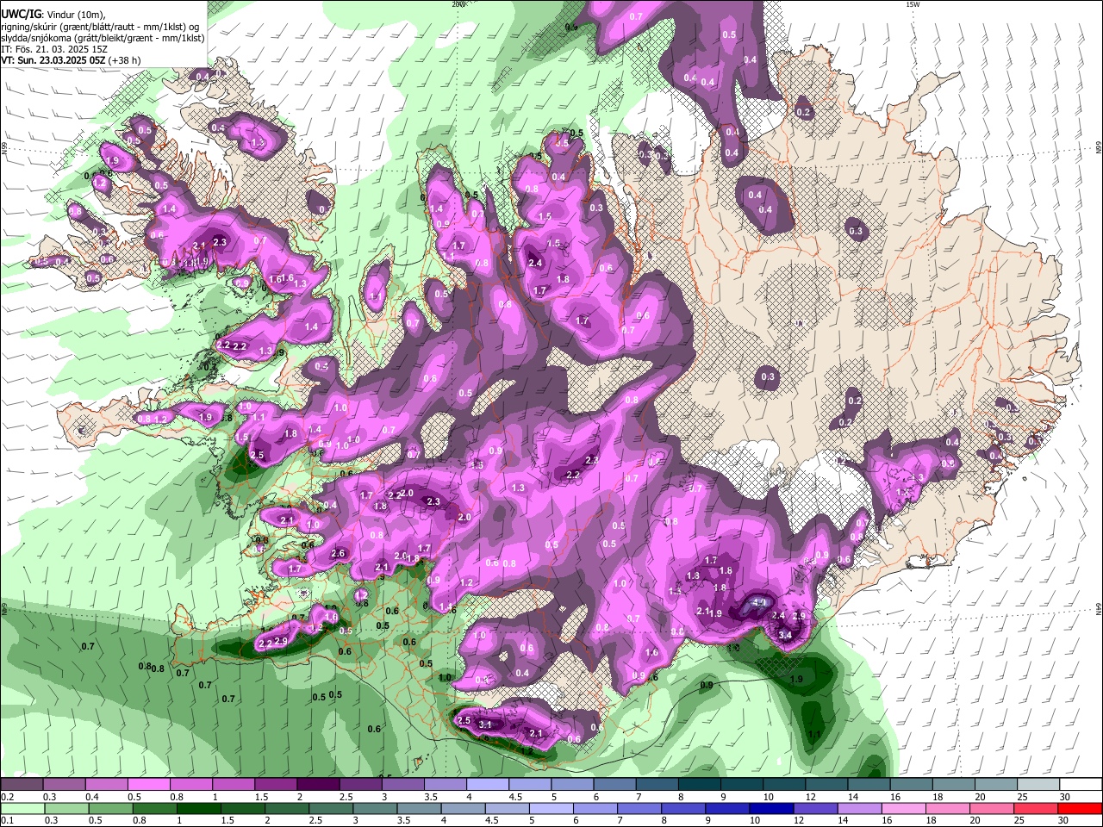The height and width of the screenshot is (827, 1103).
Task: Select the 0.3 swatch in the purple snowfall scale
Action: (64, 785)
